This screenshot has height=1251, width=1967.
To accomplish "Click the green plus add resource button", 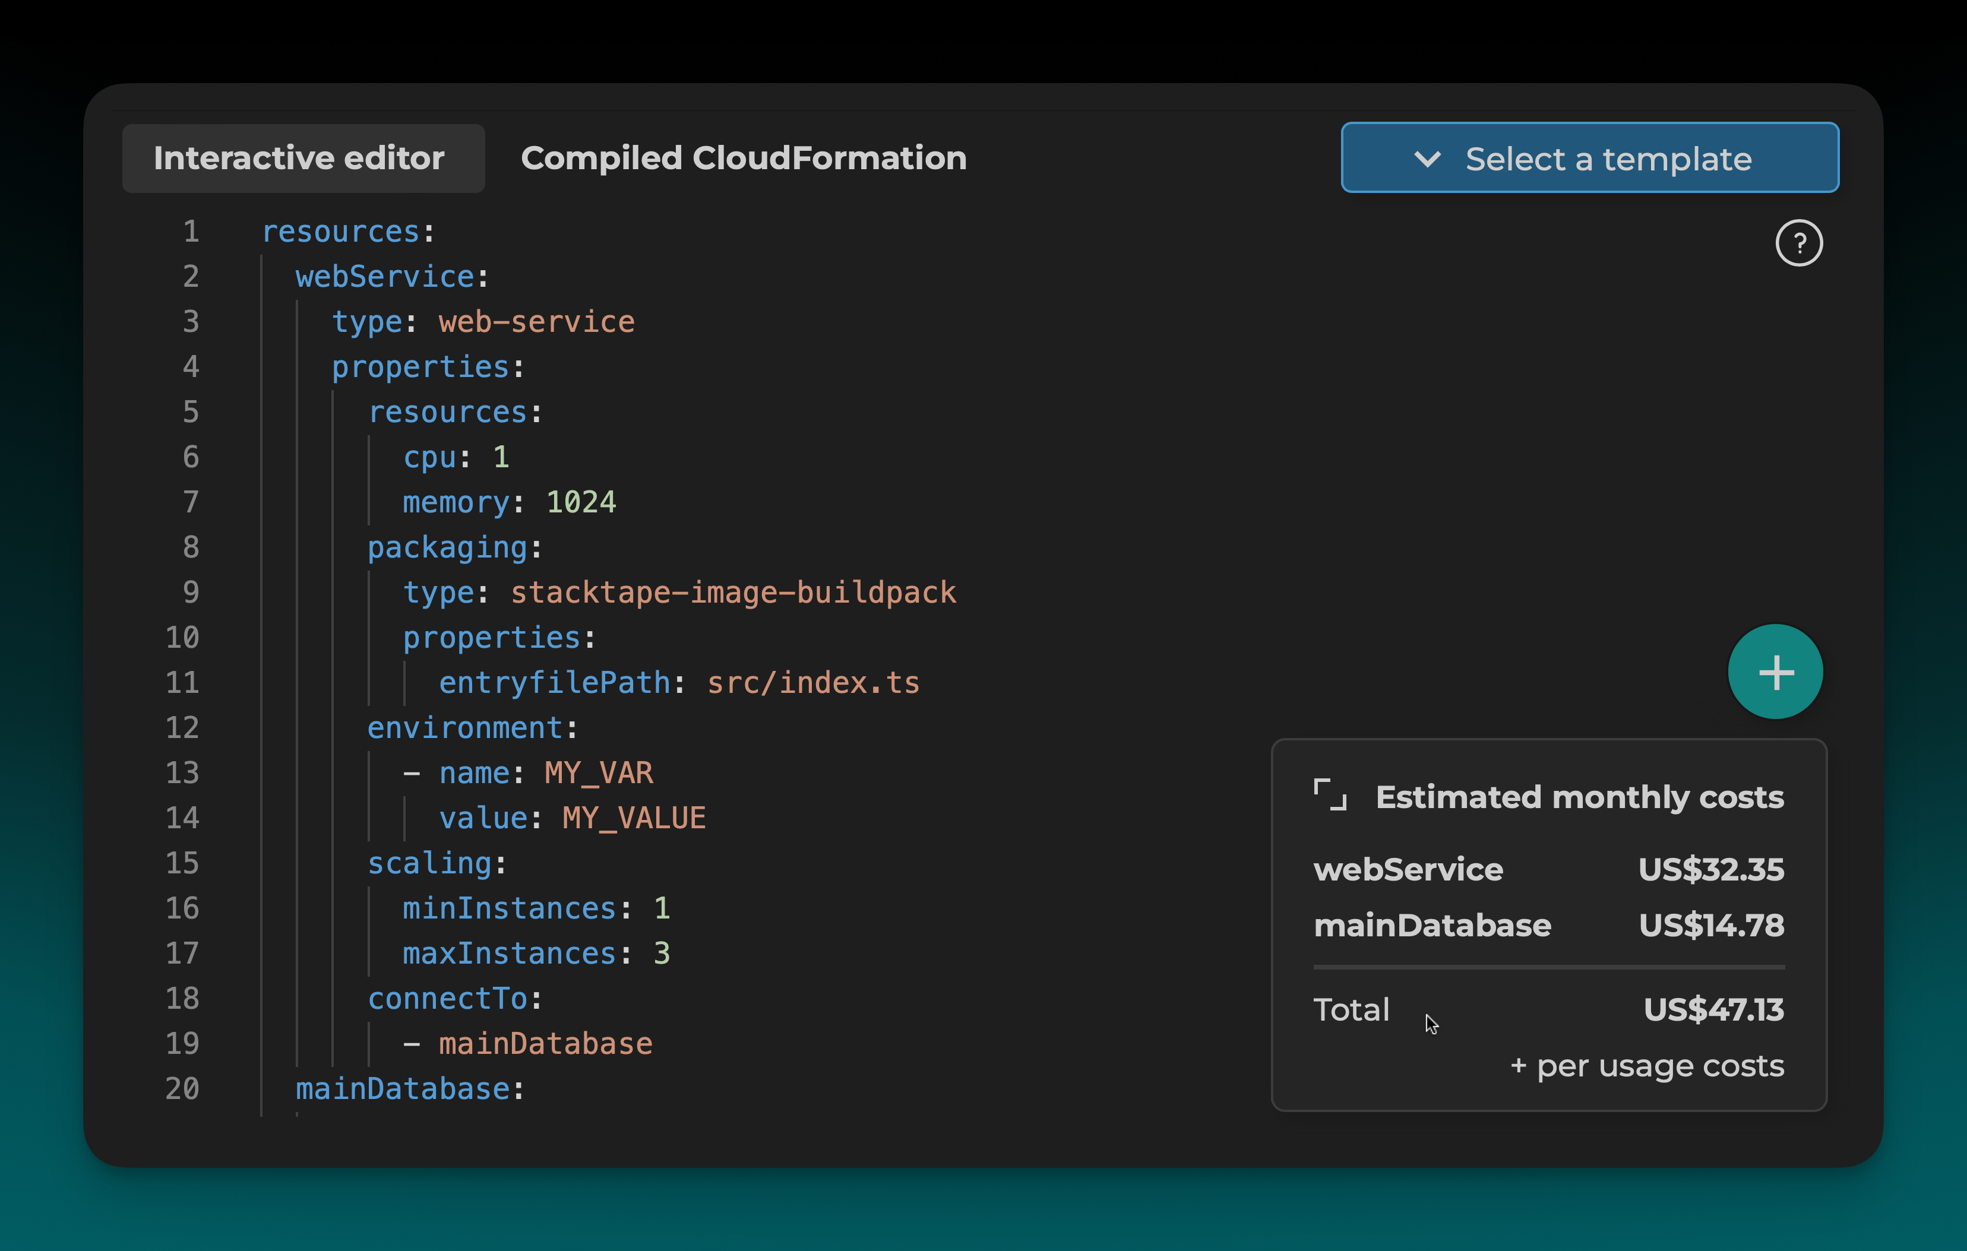I will click(1775, 672).
